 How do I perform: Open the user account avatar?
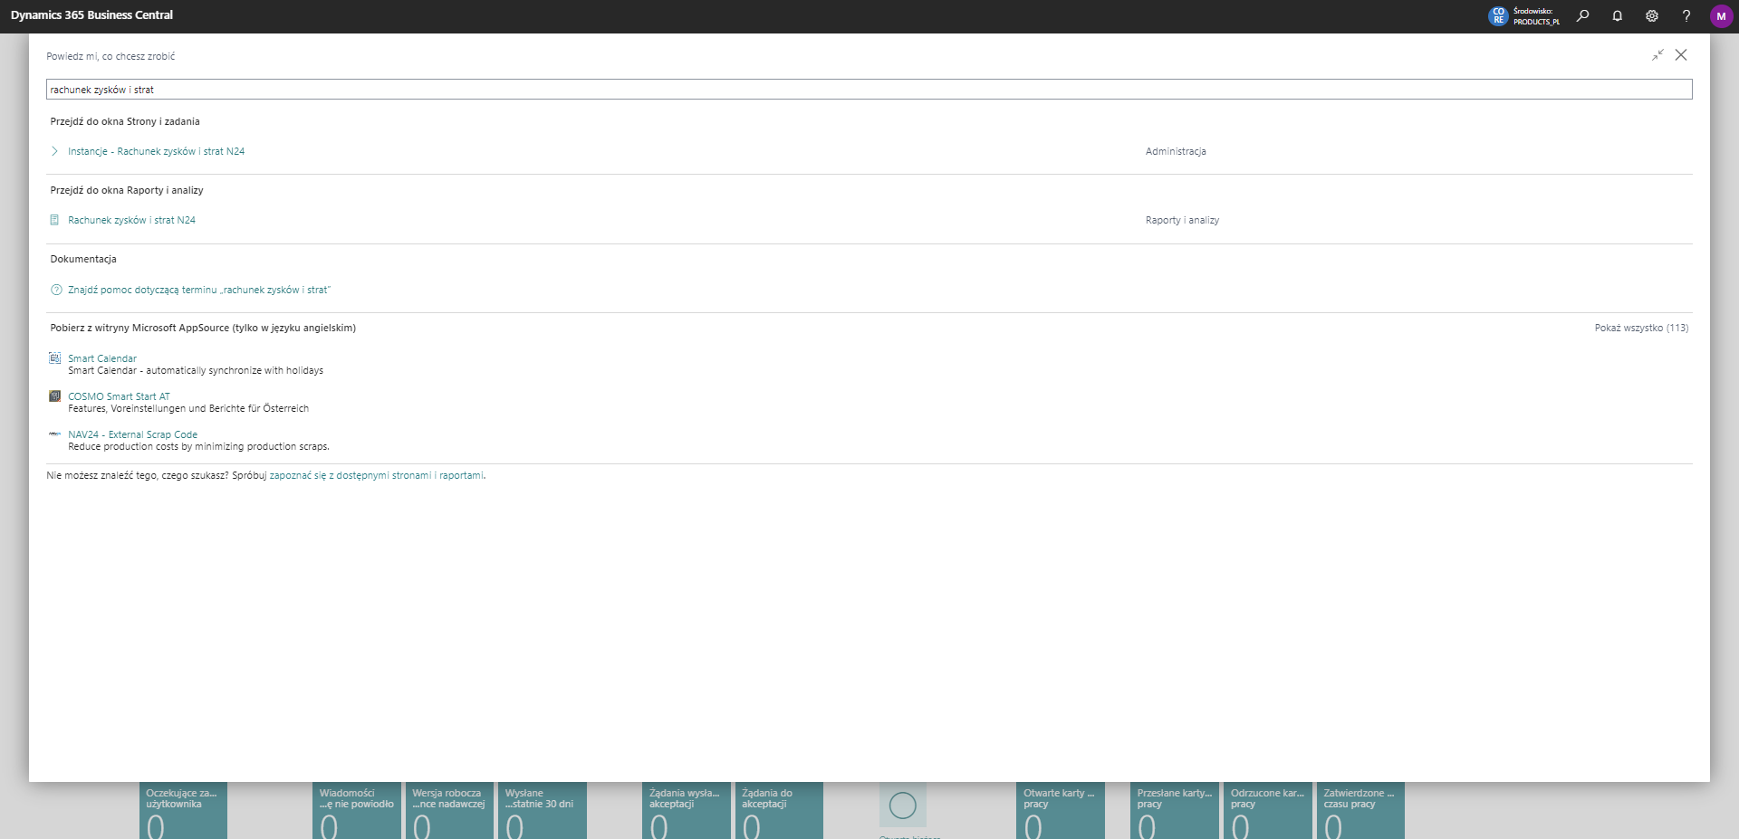(x=1720, y=15)
